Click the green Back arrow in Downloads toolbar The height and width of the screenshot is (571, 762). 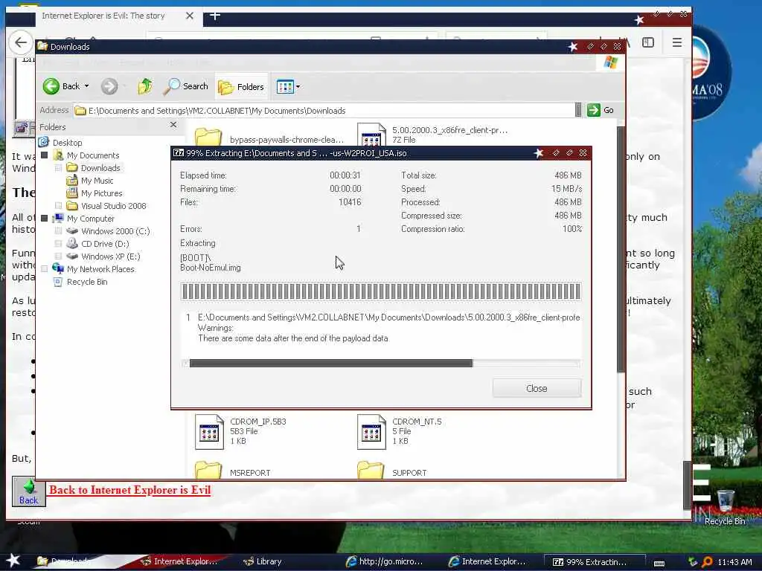pos(51,86)
